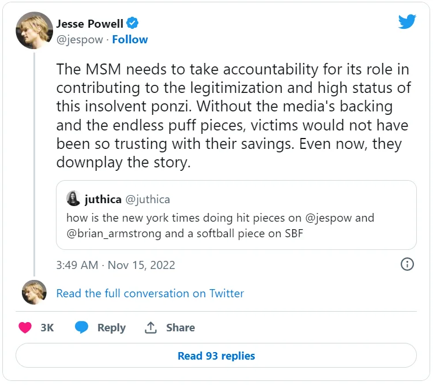Open Read the full conversation on Twitter
The width and height of the screenshot is (433, 385).
[x=150, y=293]
